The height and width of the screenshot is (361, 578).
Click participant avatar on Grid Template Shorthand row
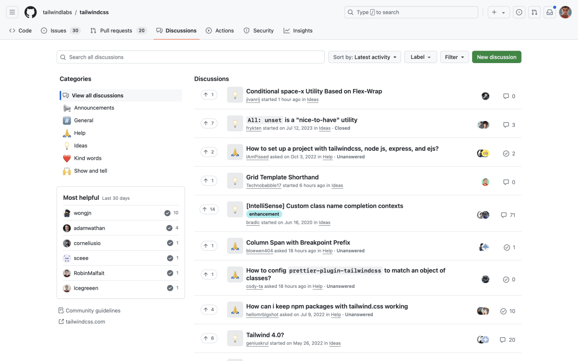point(486,182)
